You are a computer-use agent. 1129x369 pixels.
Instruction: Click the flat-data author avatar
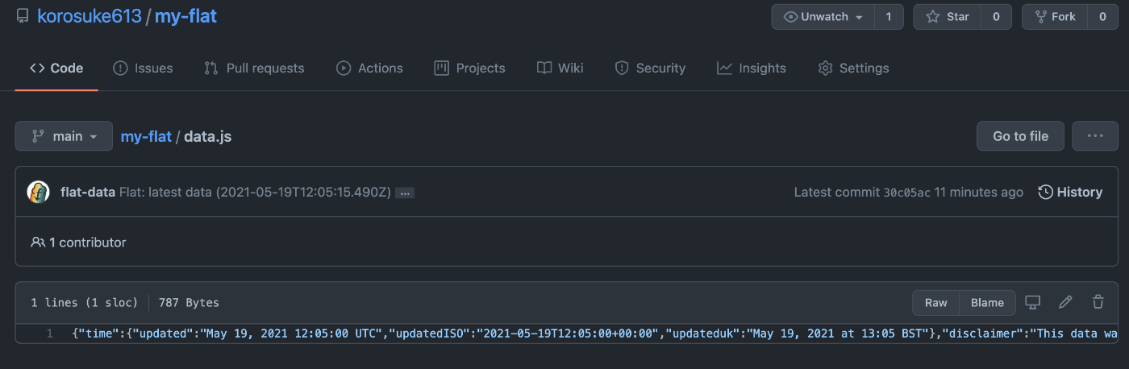point(39,192)
